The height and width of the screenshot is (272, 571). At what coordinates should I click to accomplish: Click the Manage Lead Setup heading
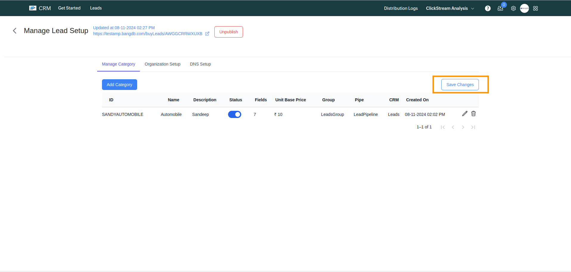click(x=56, y=31)
